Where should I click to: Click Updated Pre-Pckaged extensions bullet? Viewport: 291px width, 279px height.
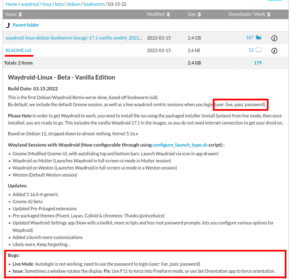coord(44,209)
